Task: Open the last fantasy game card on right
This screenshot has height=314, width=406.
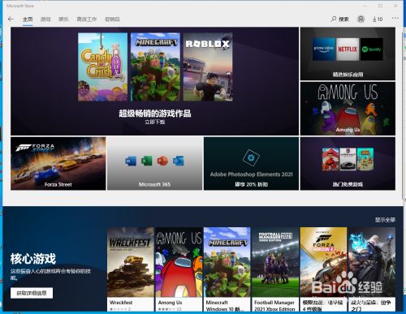Action: [x=372, y=269]
